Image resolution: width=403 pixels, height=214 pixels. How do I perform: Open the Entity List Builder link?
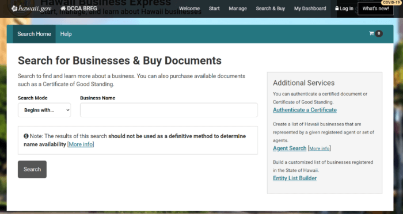click(295, 178)
